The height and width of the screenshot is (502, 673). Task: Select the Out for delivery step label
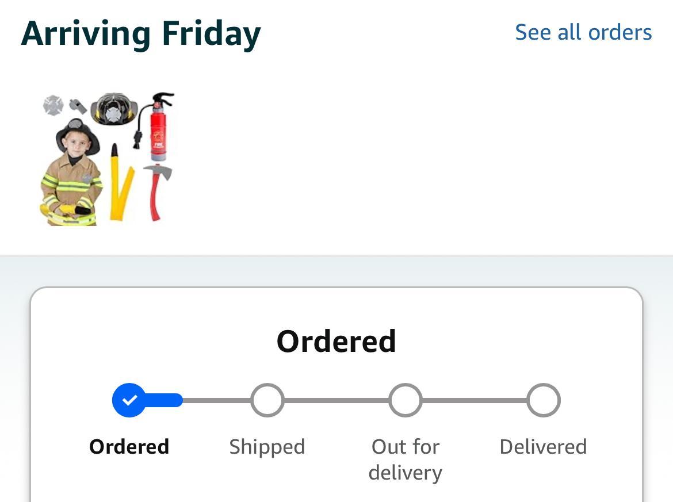[406, 459]
